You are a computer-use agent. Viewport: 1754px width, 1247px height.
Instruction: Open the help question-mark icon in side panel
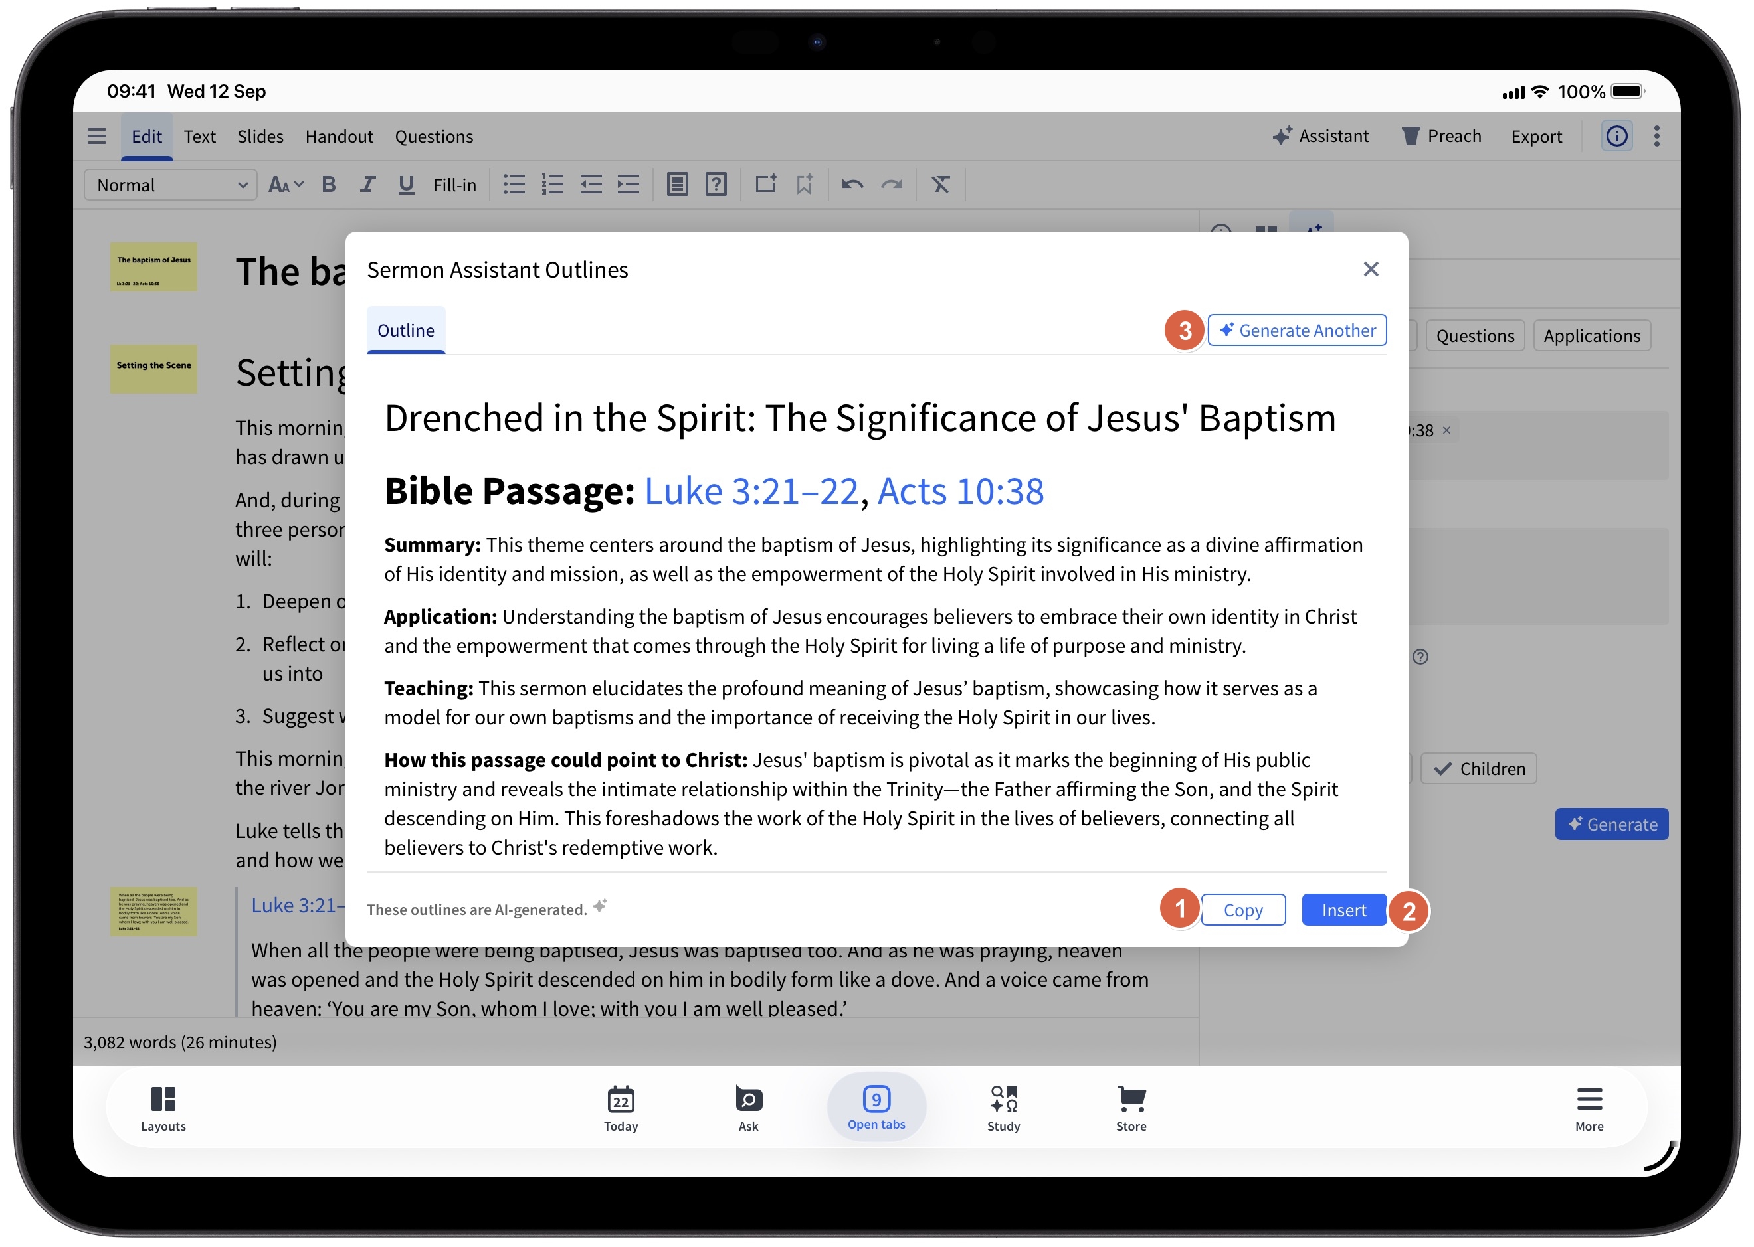tap(1420, 657)
